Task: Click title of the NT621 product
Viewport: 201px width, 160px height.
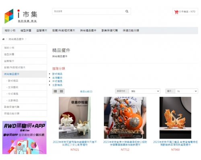Action: pos(75,143)
